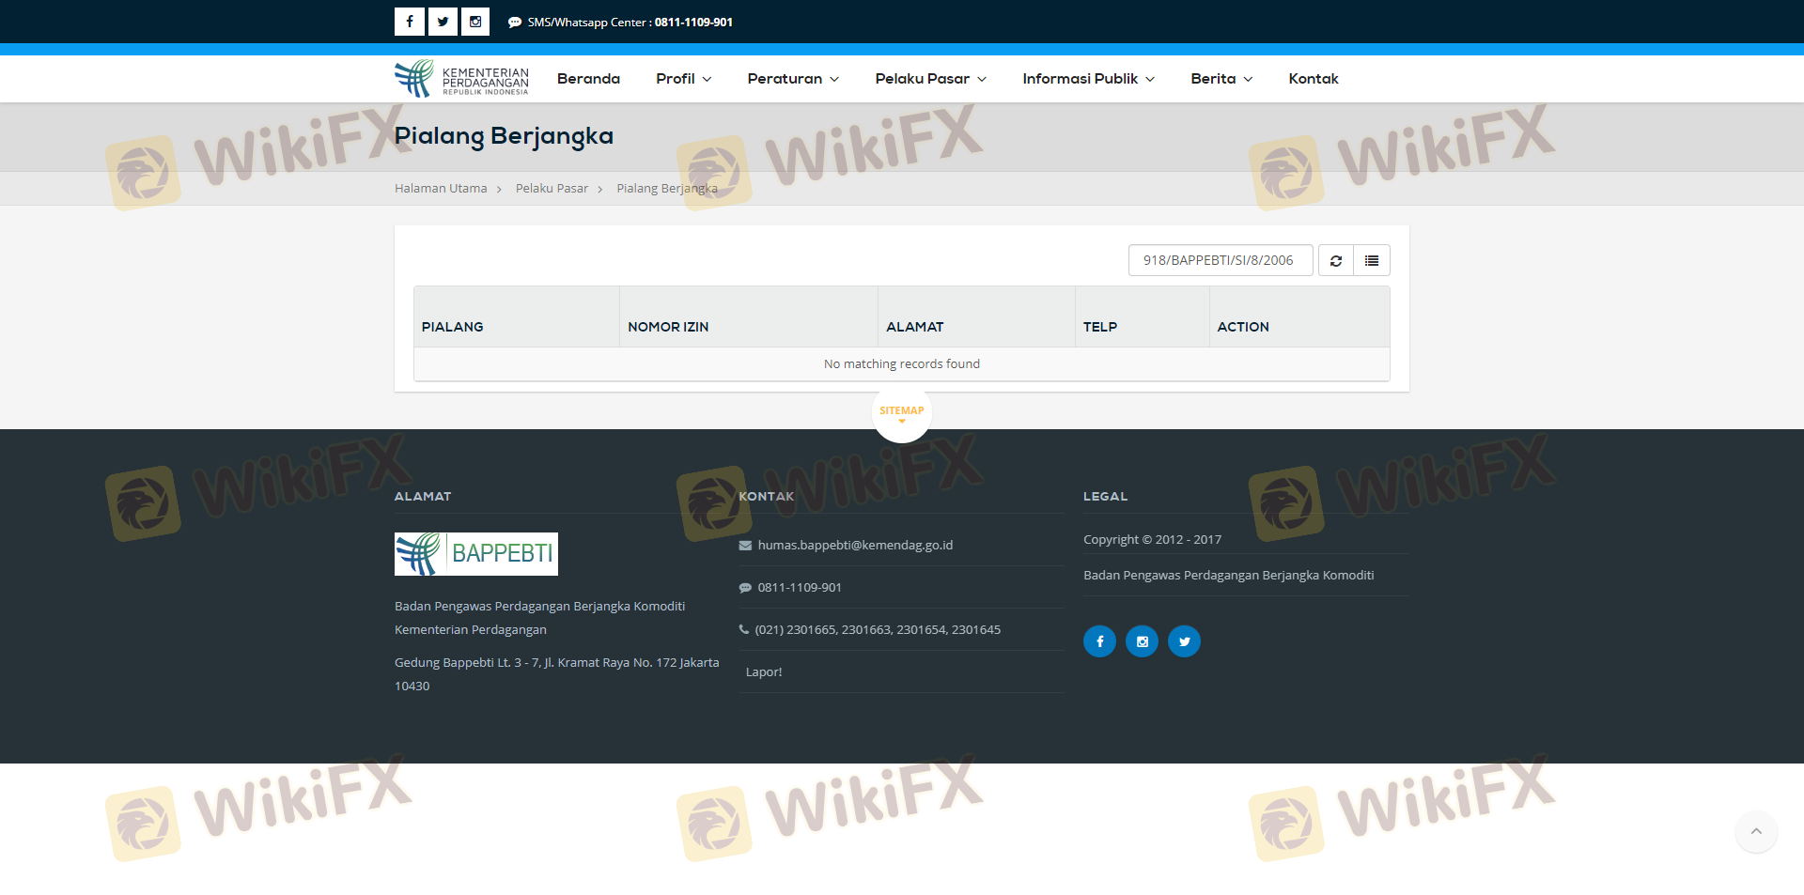Click the Halaman Utama breadcrumb link
1804x895 pixels.
click(x=441, y=189)
